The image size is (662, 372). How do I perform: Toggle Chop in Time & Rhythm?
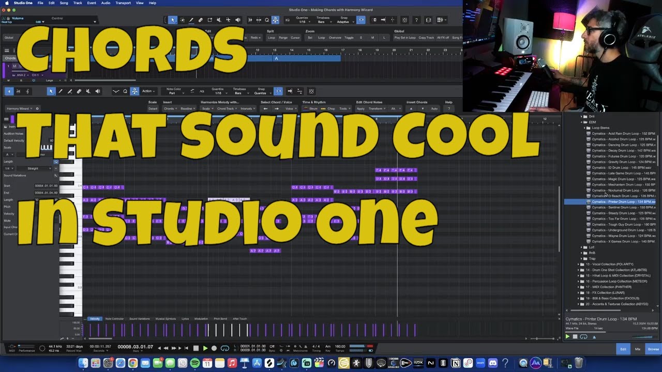tap(328, 109)
